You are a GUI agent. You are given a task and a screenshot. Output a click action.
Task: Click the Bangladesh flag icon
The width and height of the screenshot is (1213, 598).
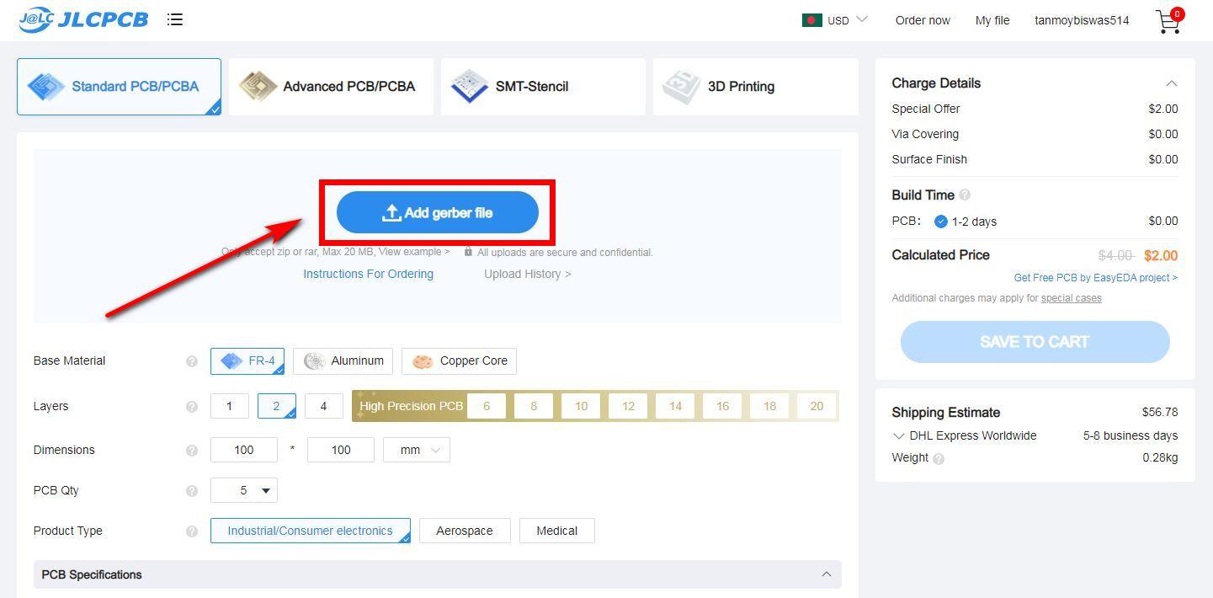pos(811,20)
